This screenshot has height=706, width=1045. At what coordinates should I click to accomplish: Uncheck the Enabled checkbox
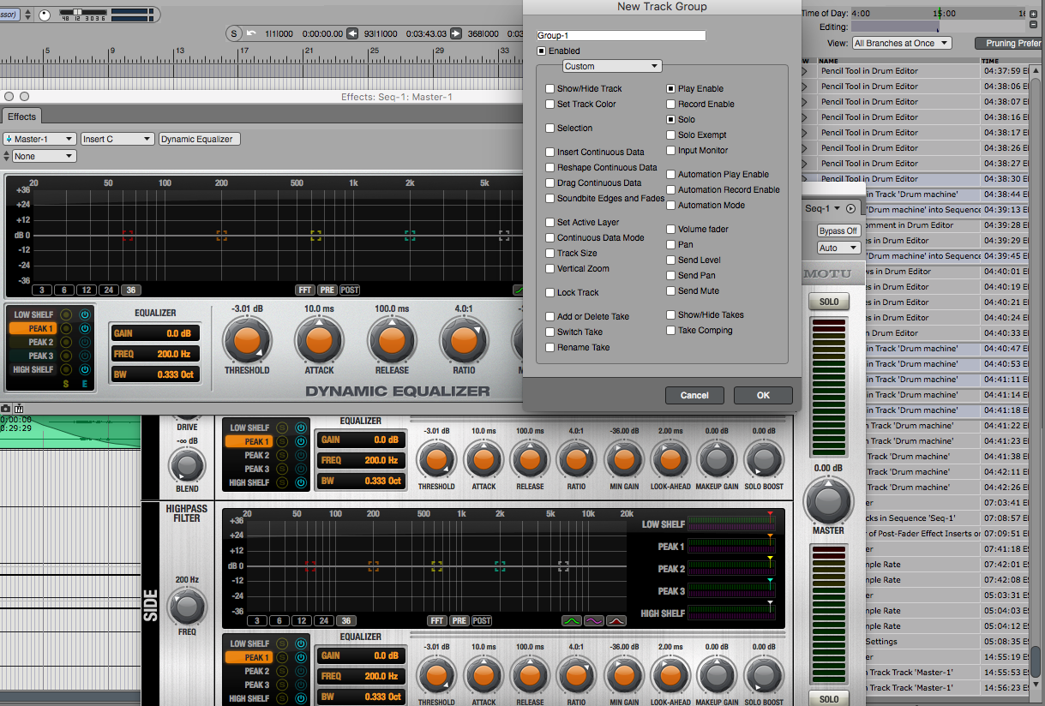pyautogui.click(x=542, y=51)
